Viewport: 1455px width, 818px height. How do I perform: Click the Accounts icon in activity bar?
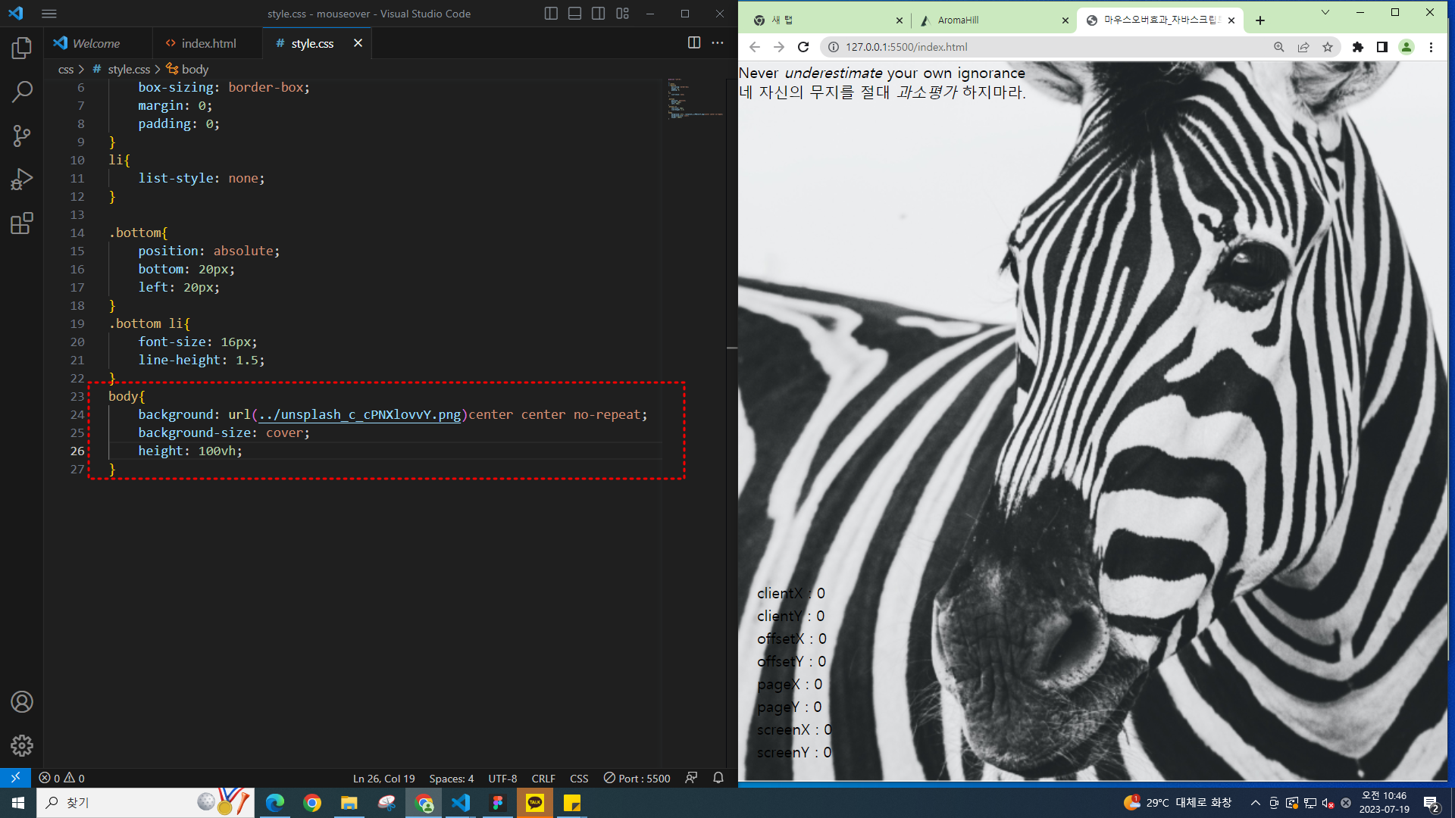(x=22, y=702)
